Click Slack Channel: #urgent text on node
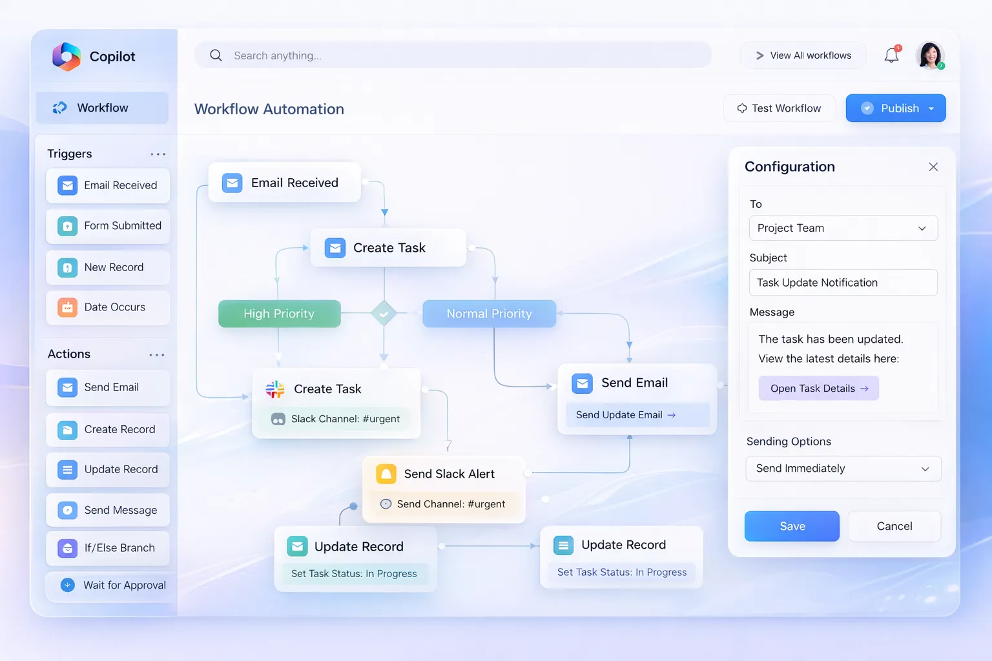The height and width of the screenshot is (661, 992). 346,419
